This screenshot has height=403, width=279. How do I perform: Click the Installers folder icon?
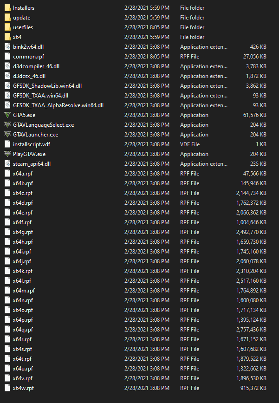pos(7,8)
